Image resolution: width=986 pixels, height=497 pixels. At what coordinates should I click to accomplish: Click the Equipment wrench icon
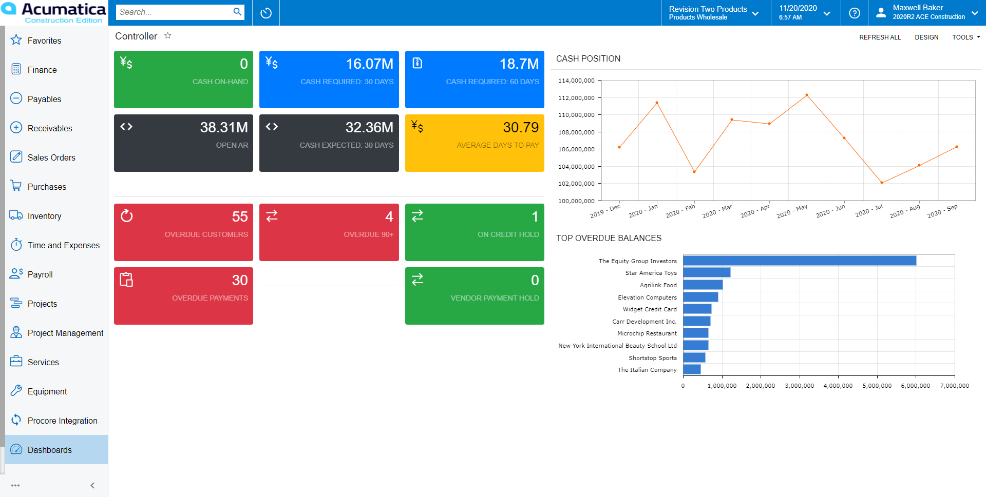click(16, 391)
